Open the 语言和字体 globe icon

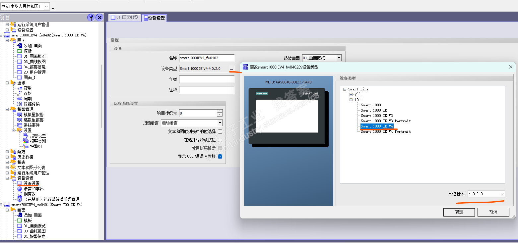(20, 189)
